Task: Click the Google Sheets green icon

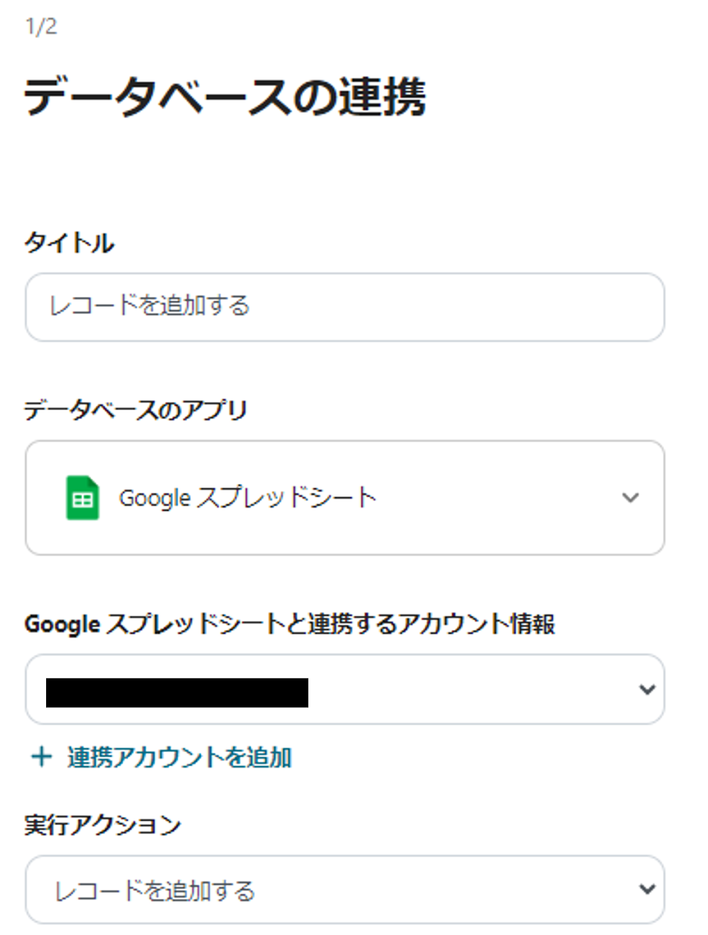Action: pos(82,498)
